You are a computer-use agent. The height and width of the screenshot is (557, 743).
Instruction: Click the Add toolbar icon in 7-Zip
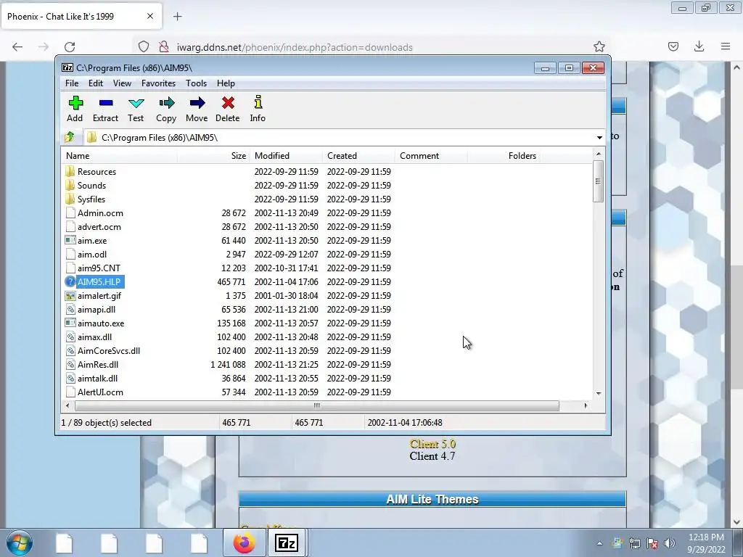(x=75, y=103)
